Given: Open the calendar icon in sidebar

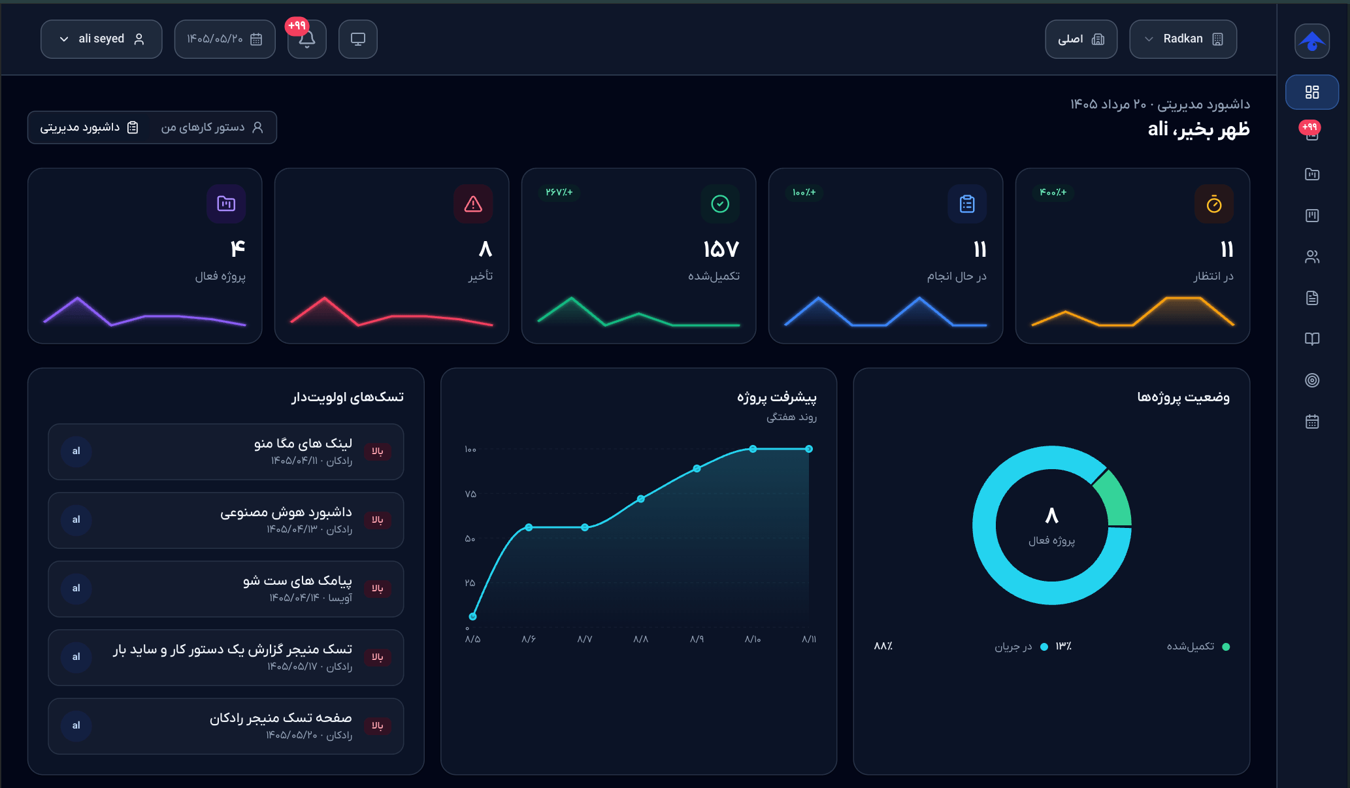Looking at the screenshot, I should [x=1312, y=421].
